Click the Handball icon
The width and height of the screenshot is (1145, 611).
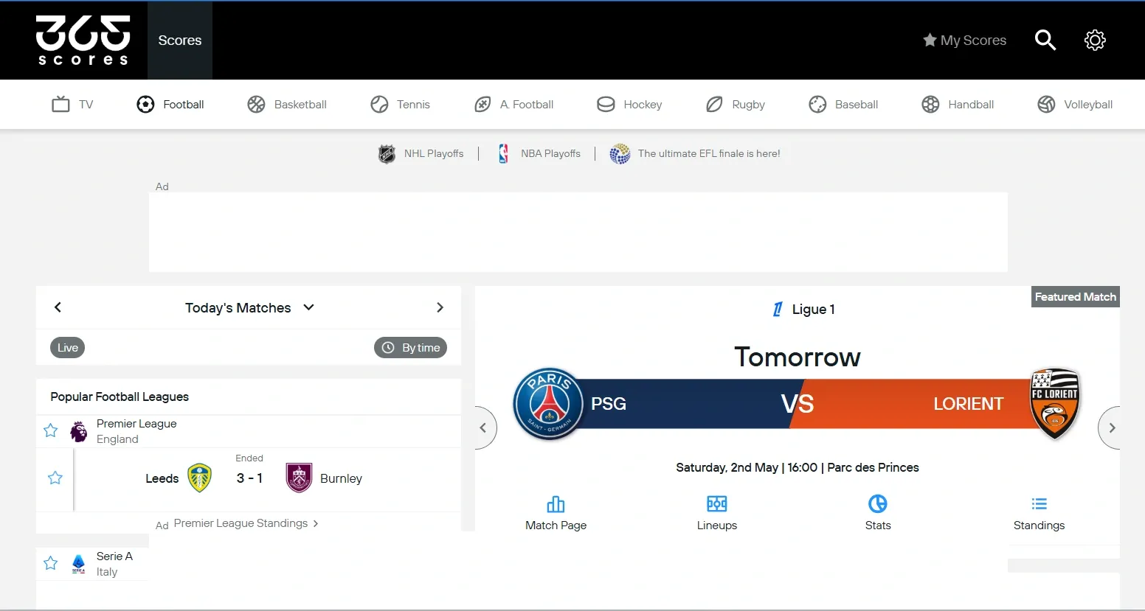pos(930,104)
